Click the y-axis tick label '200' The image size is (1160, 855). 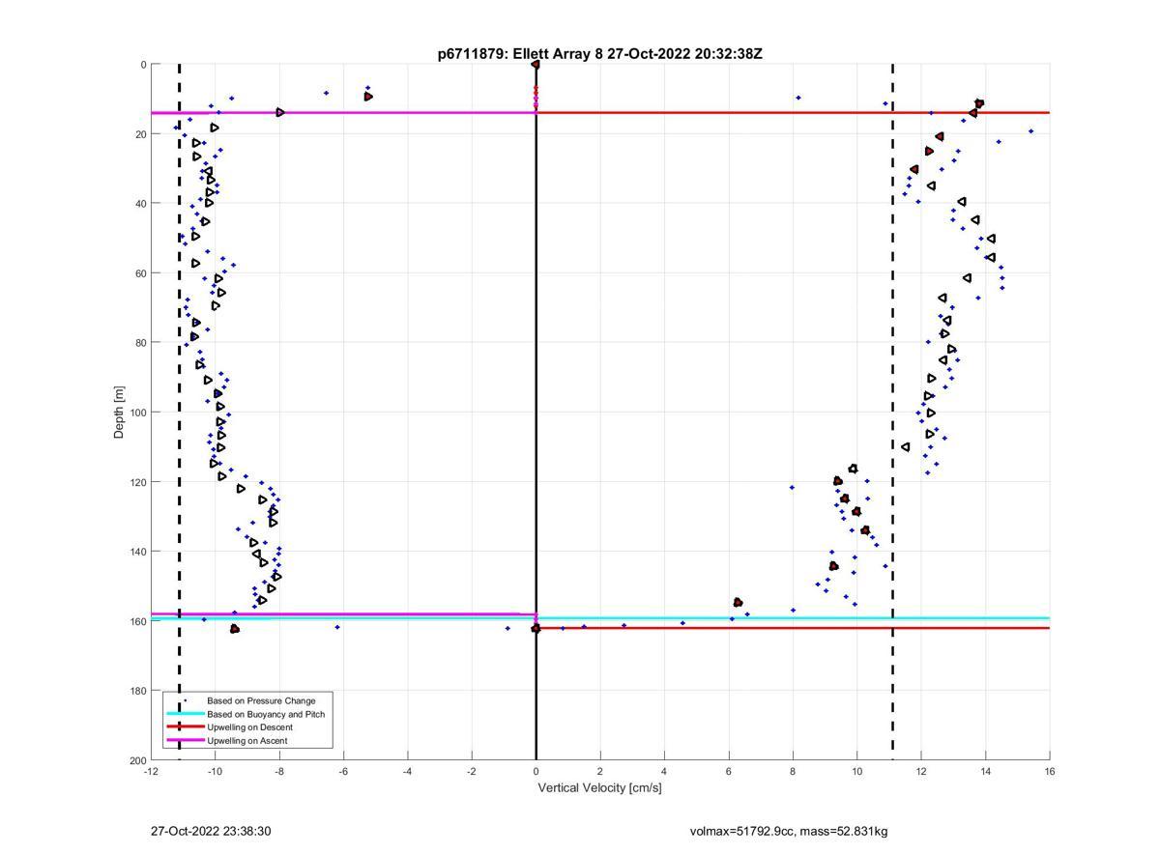click(137, 760)
